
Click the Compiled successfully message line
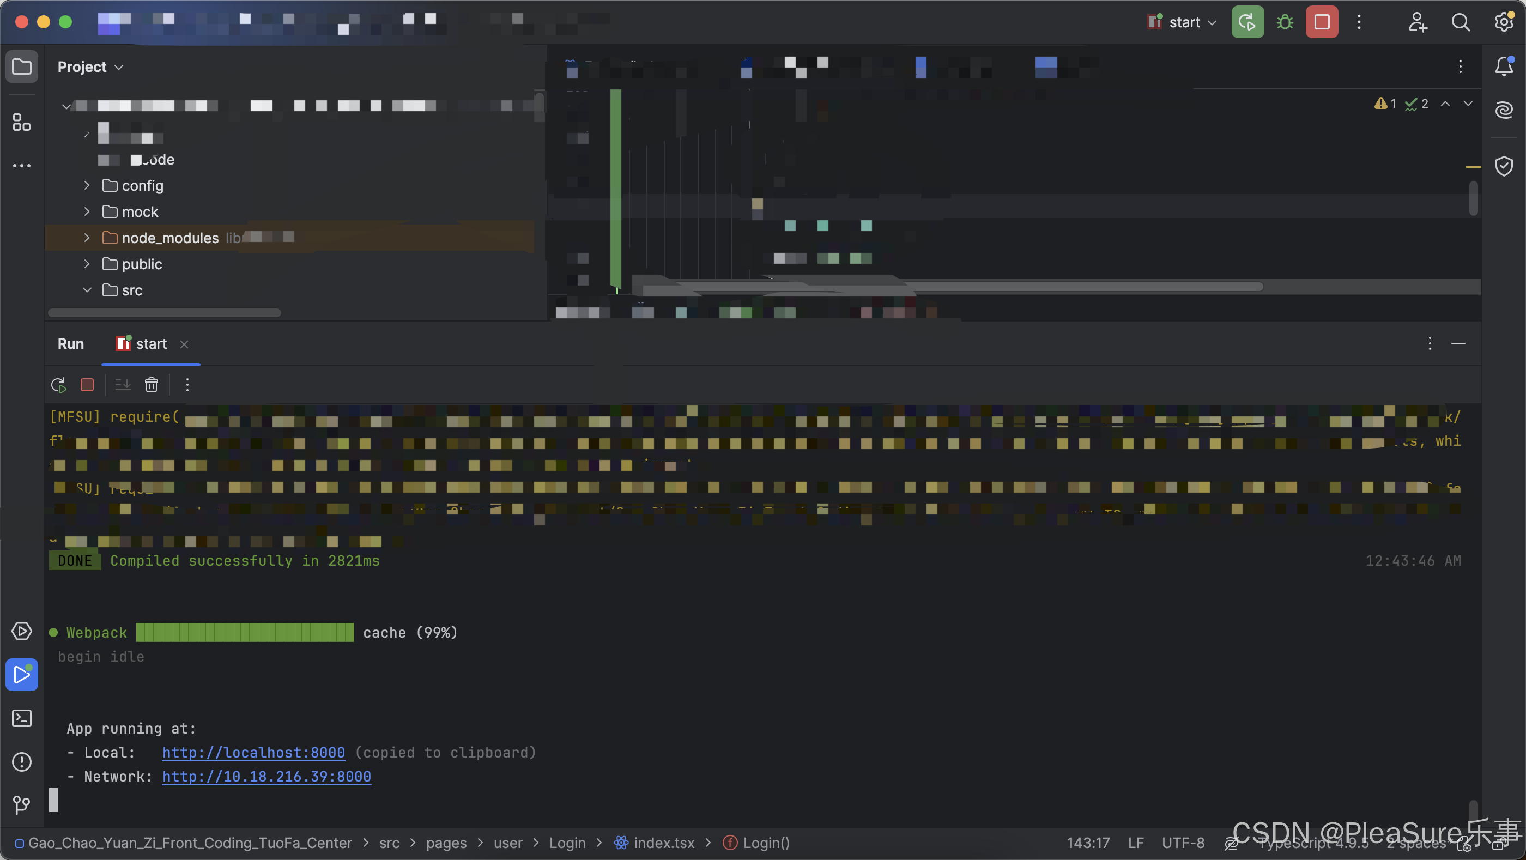[x=245, y=561]
